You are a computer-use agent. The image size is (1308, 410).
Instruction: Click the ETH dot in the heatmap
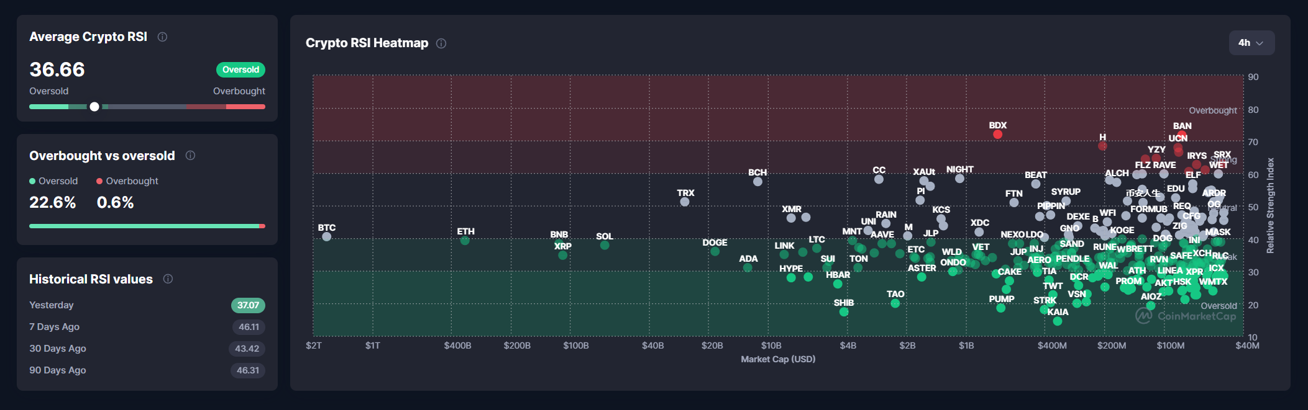(465, 241)
